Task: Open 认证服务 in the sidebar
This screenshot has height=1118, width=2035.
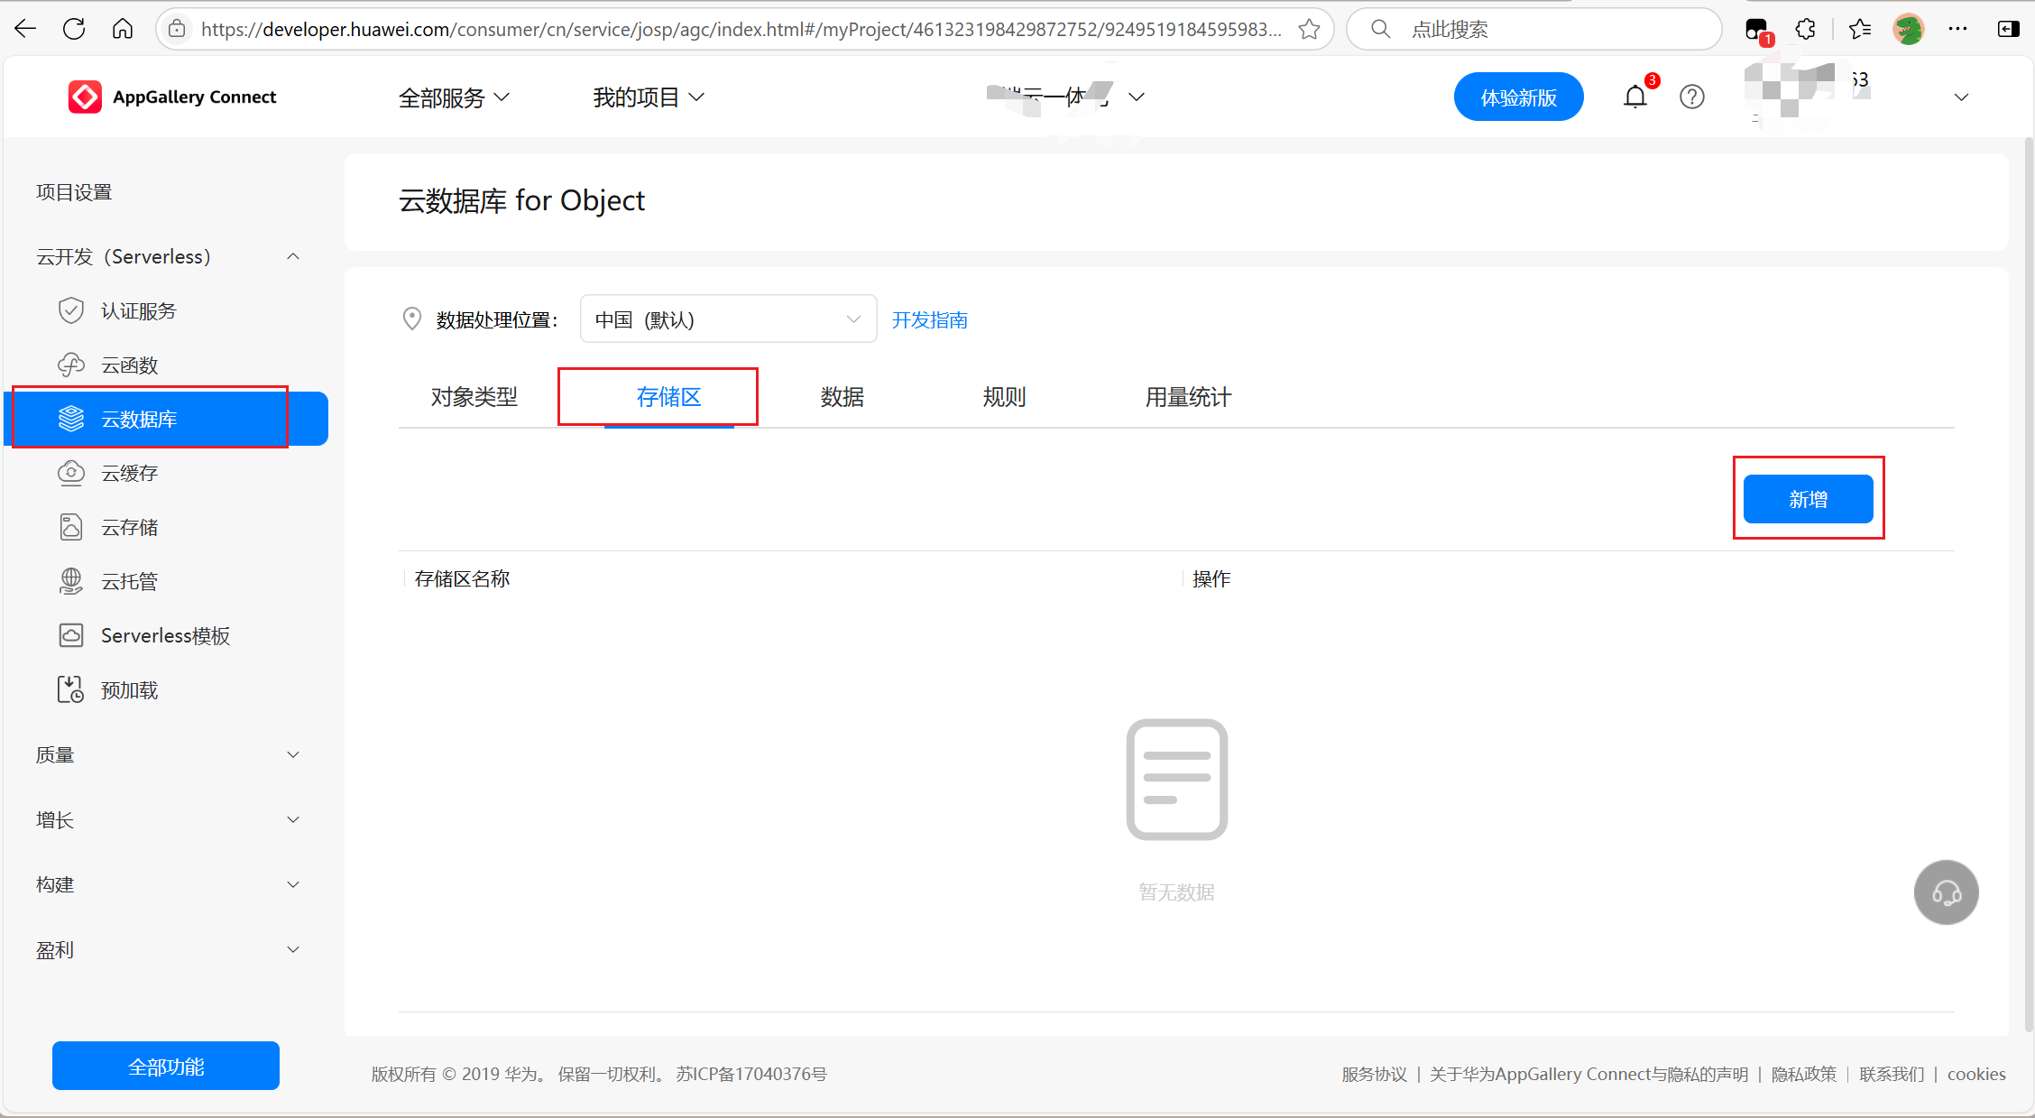Action: [x=138, y=311]
